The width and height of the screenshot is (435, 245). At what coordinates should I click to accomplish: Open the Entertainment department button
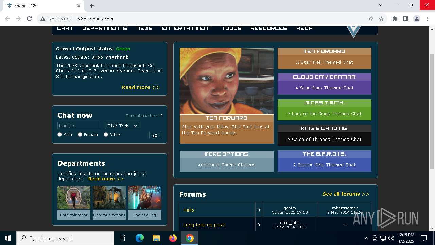point(74,215)
